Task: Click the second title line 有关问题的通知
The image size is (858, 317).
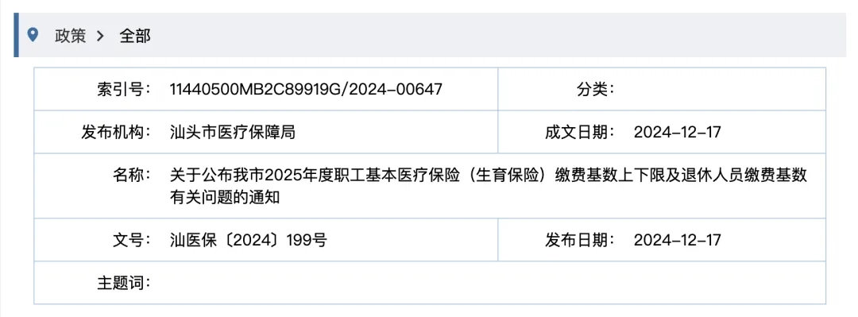Action: coord(225,197)
